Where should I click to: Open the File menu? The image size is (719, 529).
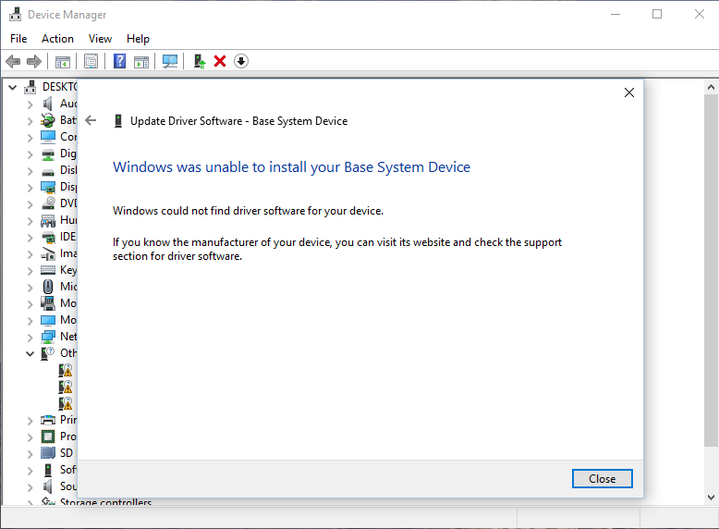(x=18, y=39)
